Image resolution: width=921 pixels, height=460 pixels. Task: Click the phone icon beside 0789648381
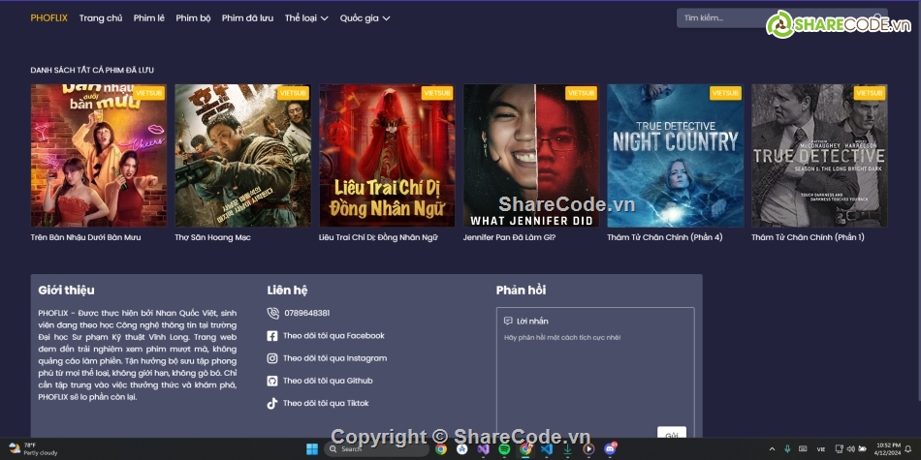pyautogui.click(x=272, y=314)
